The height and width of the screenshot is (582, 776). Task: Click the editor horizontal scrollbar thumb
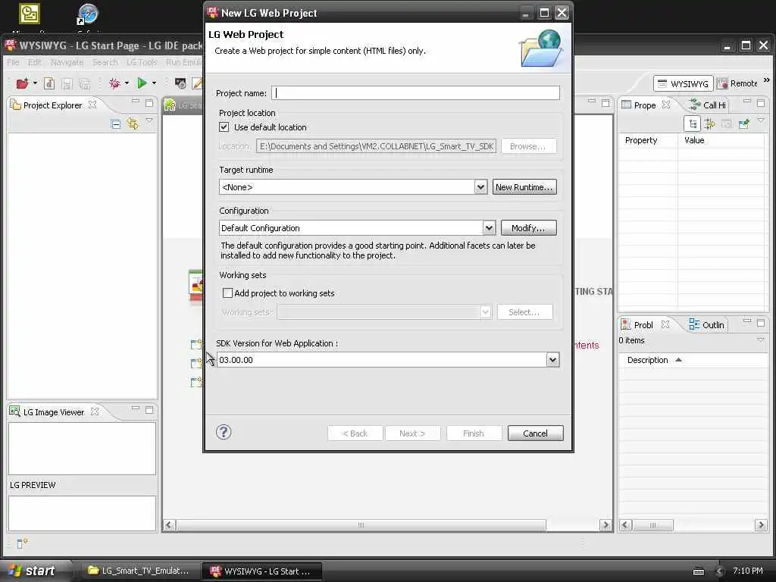(361, 525)
